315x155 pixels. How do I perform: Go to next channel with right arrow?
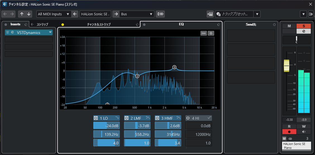(12, 14)
